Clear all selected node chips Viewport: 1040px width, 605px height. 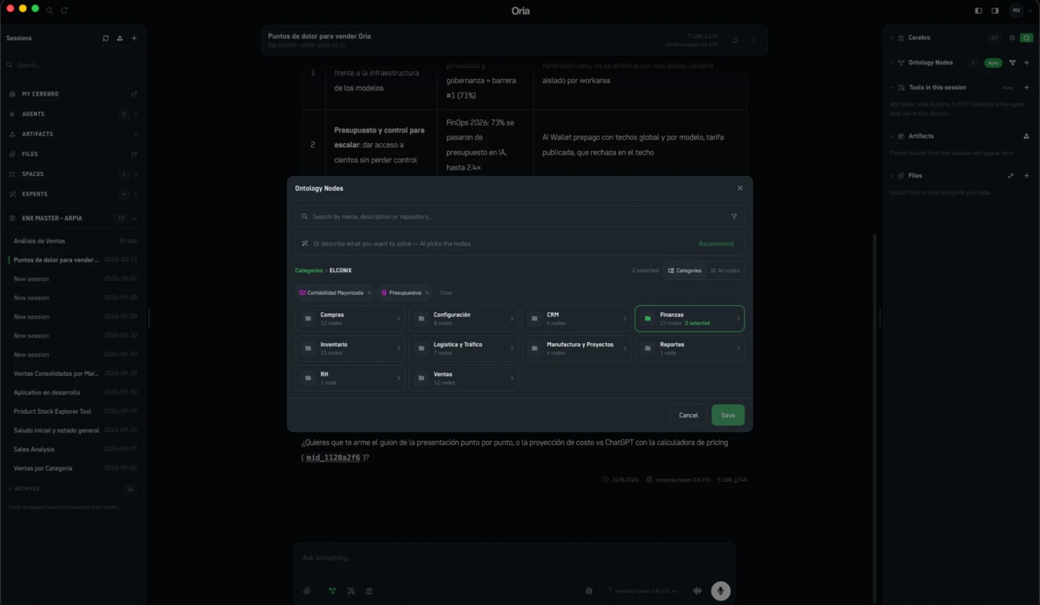(446, 293)
